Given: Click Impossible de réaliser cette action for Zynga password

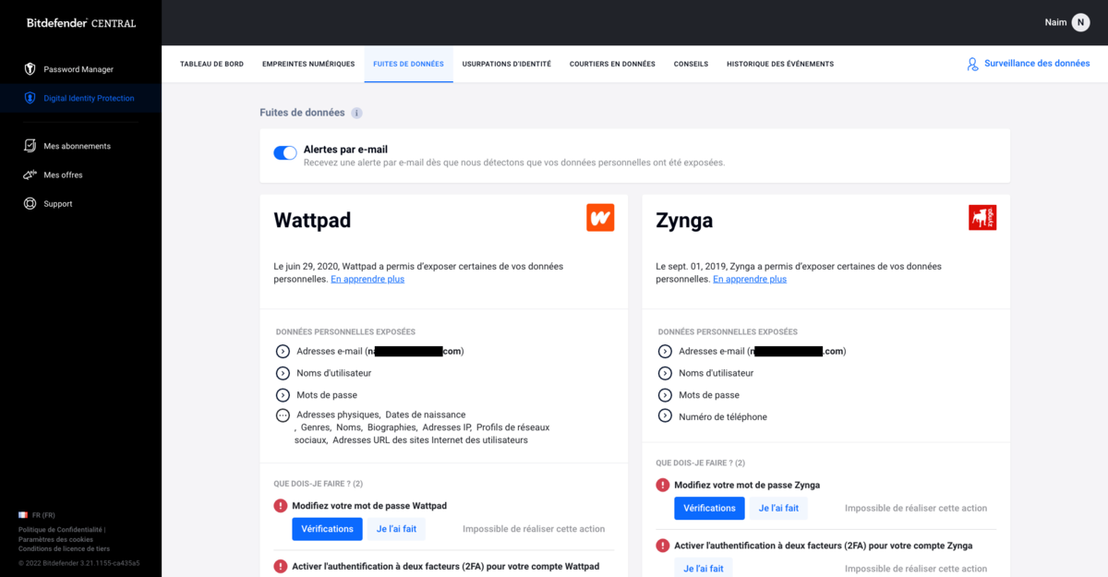Looking at the screenshot, I should (916, 508).
